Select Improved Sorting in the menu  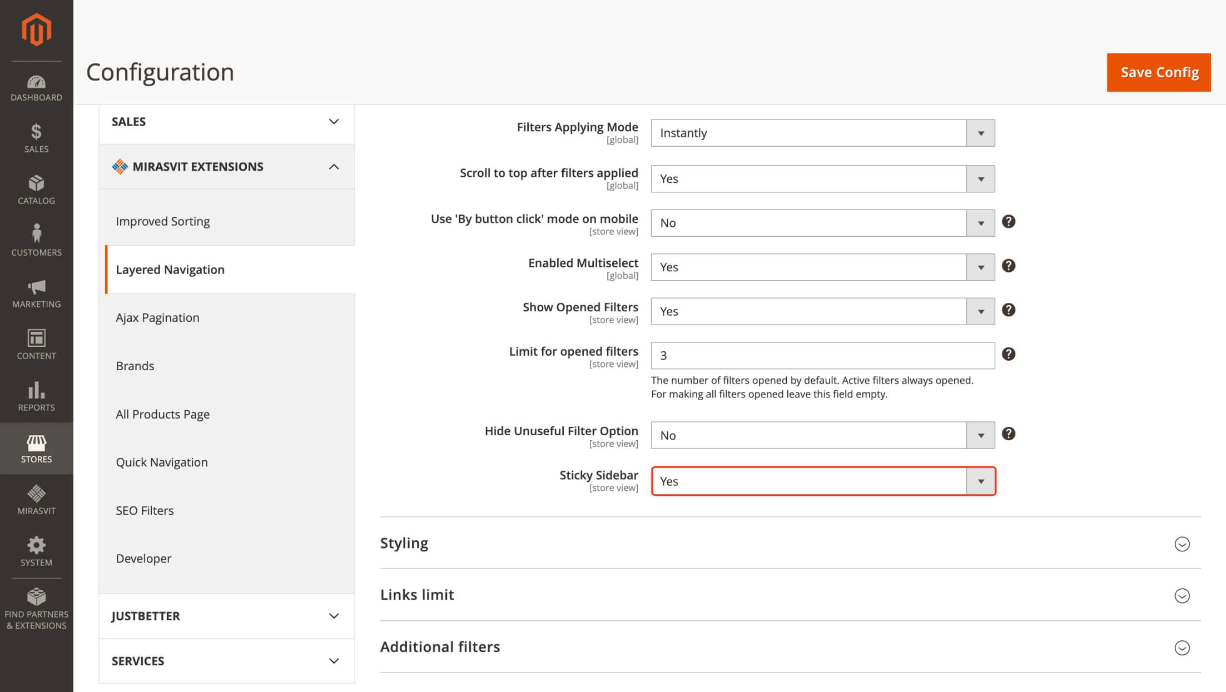162,221
